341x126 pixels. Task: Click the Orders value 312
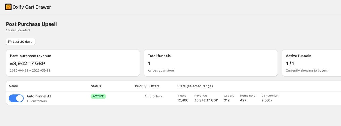(227, 100)
